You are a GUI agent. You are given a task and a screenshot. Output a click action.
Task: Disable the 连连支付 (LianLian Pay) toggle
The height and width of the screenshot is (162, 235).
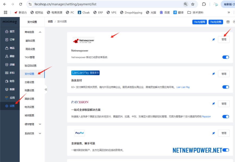point(225,87)
